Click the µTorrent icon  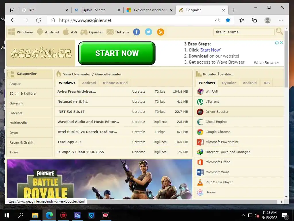click(200, 102)
